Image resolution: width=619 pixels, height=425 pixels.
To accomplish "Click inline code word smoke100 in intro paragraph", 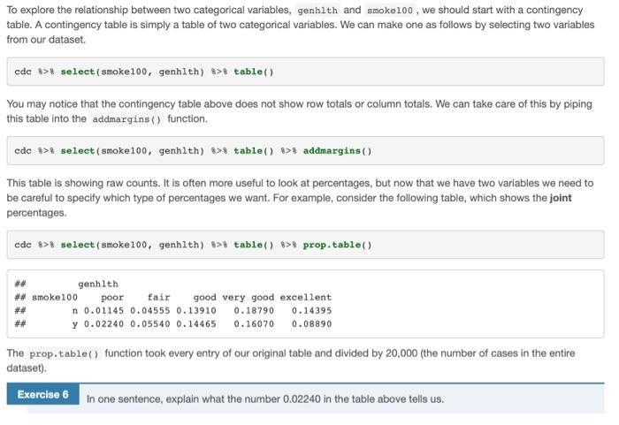I will (390, 11).
